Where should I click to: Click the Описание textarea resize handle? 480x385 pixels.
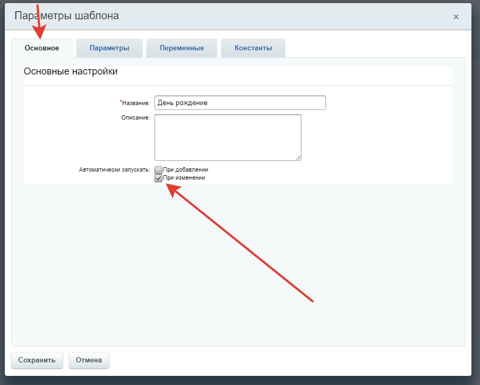(298, 158)
